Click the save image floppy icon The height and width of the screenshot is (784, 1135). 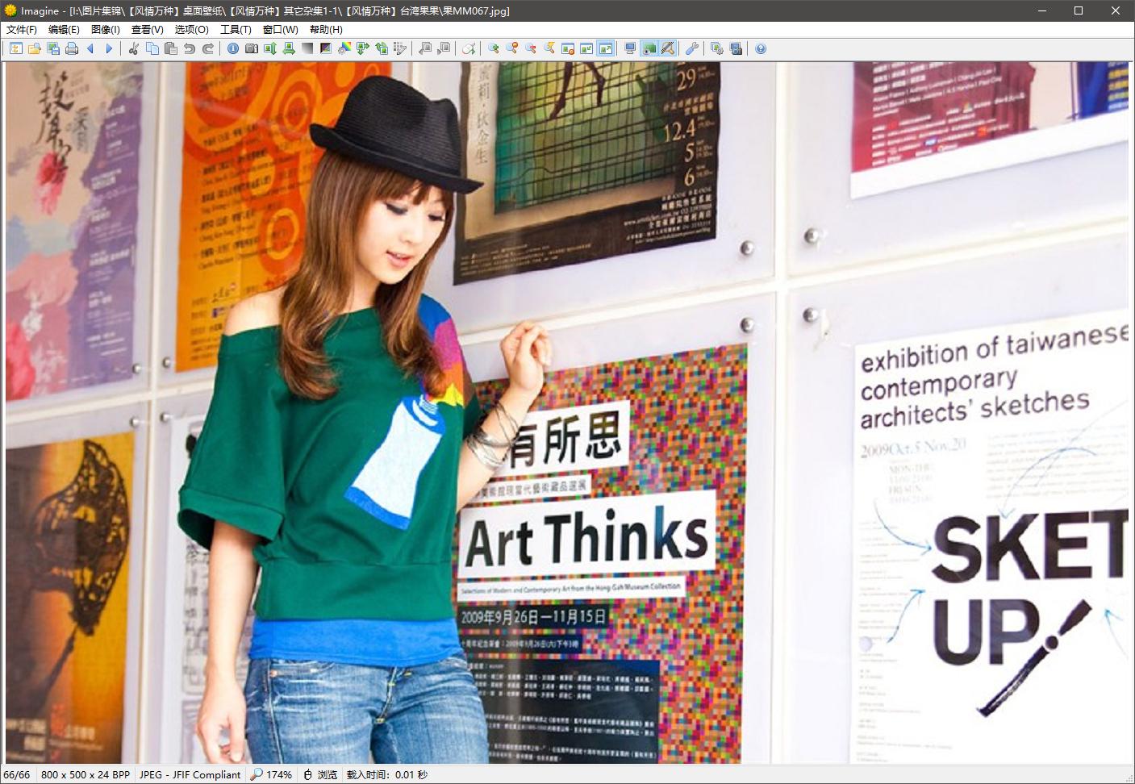[x=53, y=48]
